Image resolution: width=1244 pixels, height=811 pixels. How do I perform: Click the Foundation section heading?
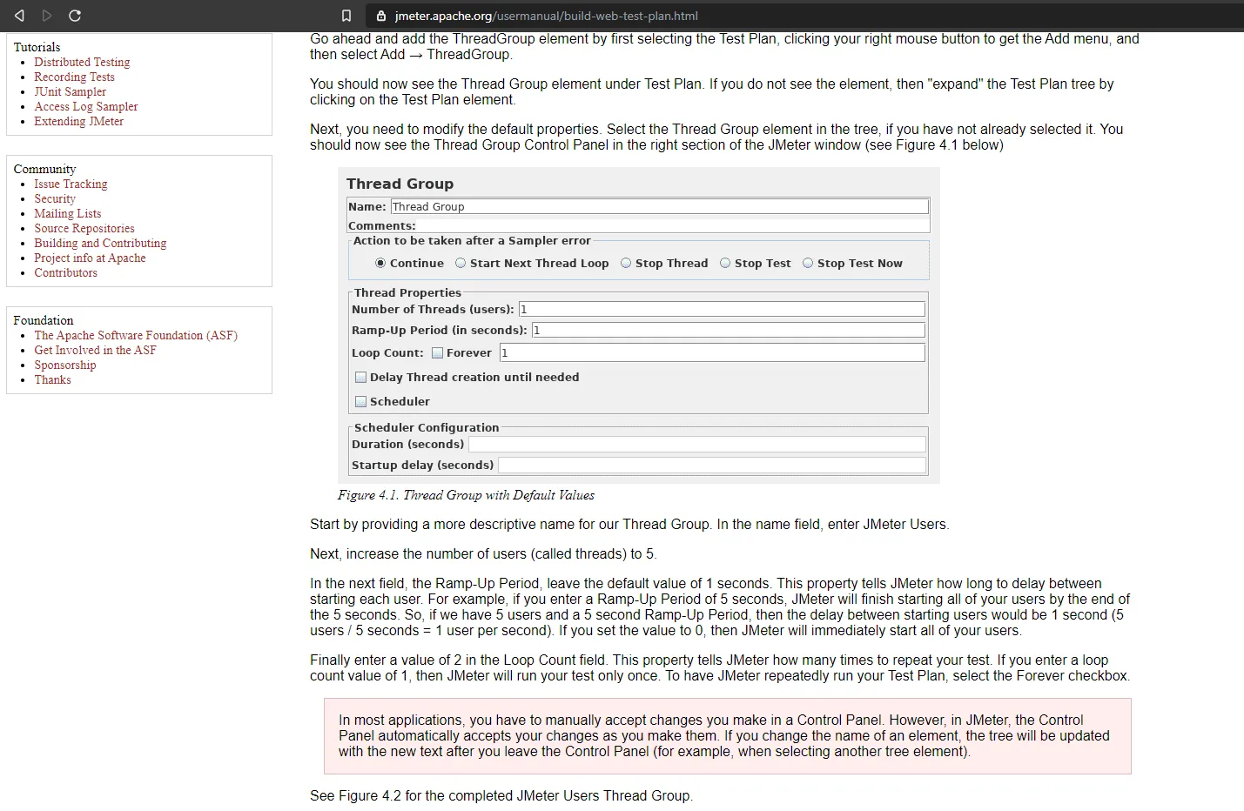pos(44,320)
